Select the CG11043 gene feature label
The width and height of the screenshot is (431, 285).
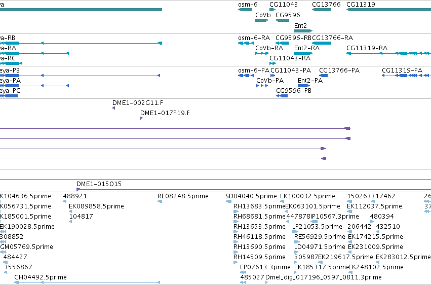(x=284, y=5)
